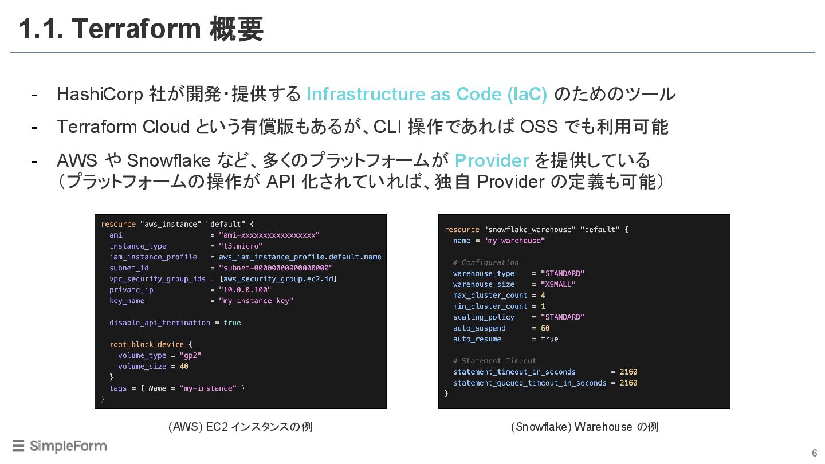Click the "statement_timeout_in_seconds = 2160" line

[545, 372]
